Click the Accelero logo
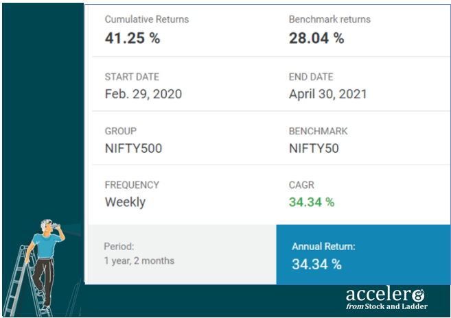 click(x=386, y=298)
